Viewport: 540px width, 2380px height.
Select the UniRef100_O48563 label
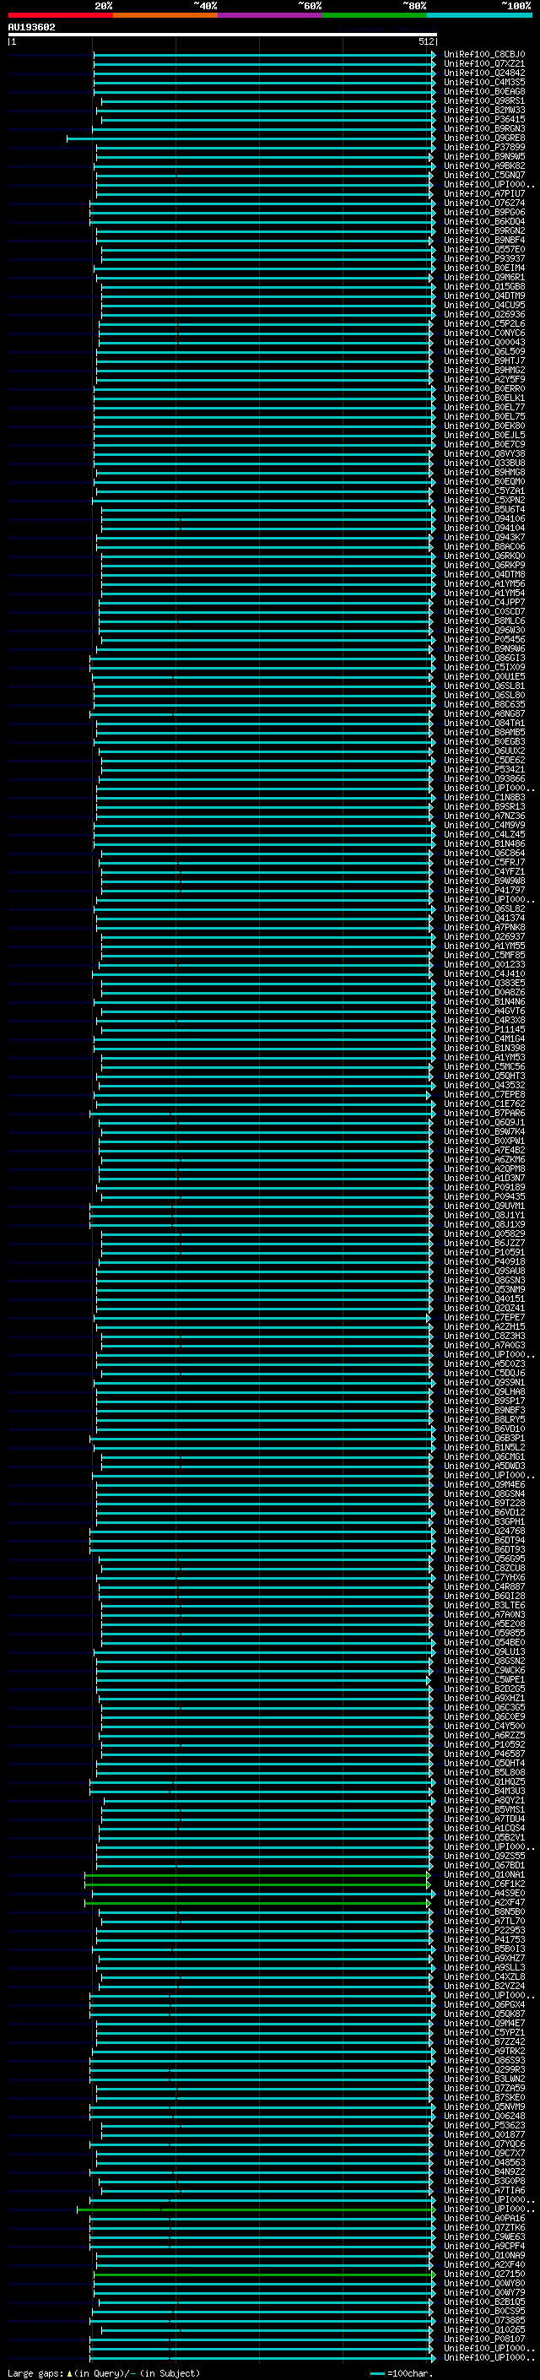[483, 2161]
